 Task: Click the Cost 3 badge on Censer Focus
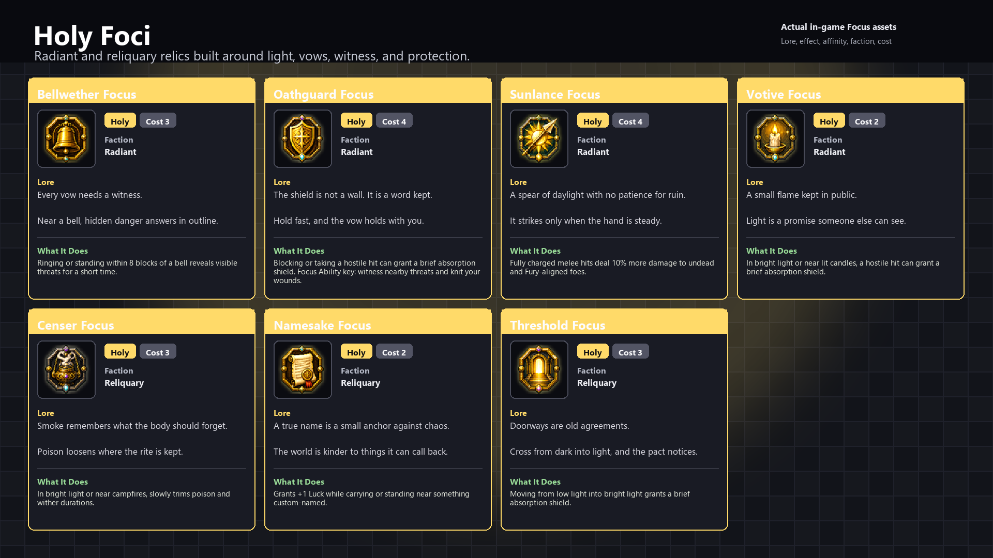[158, 352]
